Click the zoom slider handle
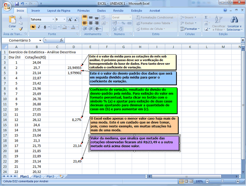246x186 pixels. 222,181
